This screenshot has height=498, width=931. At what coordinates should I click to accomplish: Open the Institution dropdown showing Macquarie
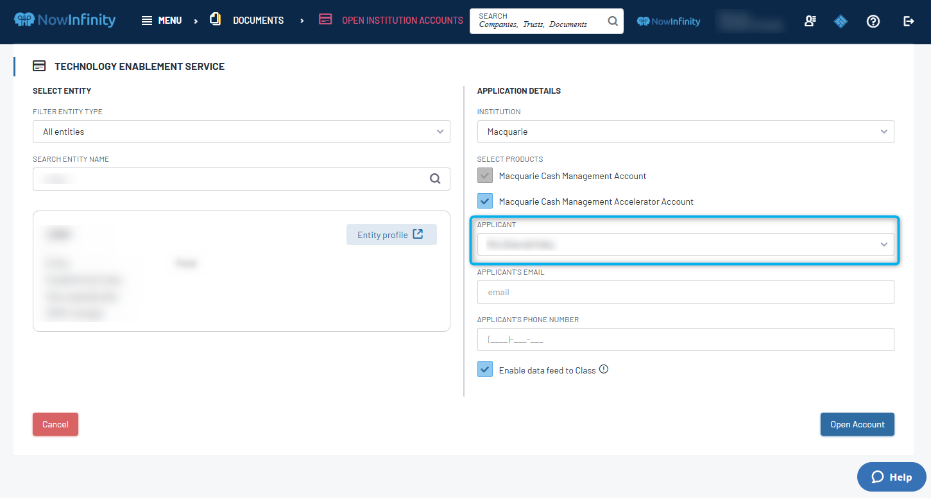pos(685,132)
